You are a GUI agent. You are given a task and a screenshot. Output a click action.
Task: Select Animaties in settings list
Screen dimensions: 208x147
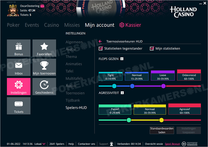74,64
